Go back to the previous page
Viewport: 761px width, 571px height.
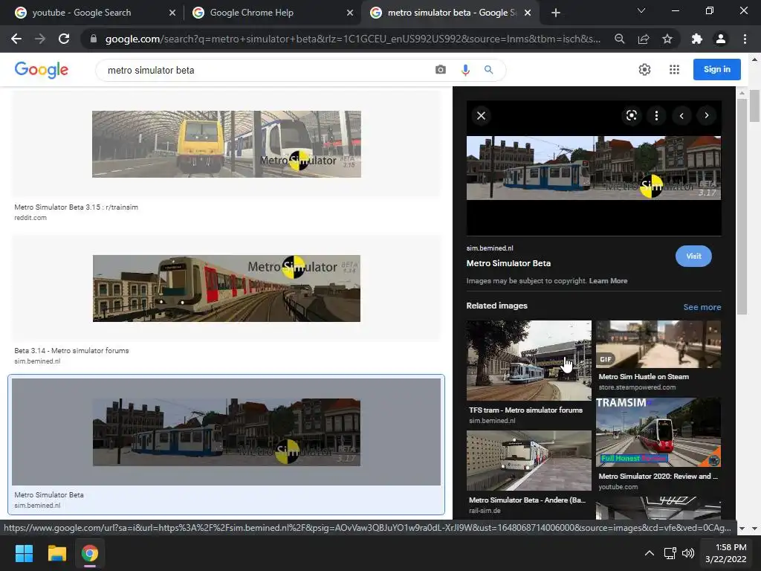click(x=16, y=39)
